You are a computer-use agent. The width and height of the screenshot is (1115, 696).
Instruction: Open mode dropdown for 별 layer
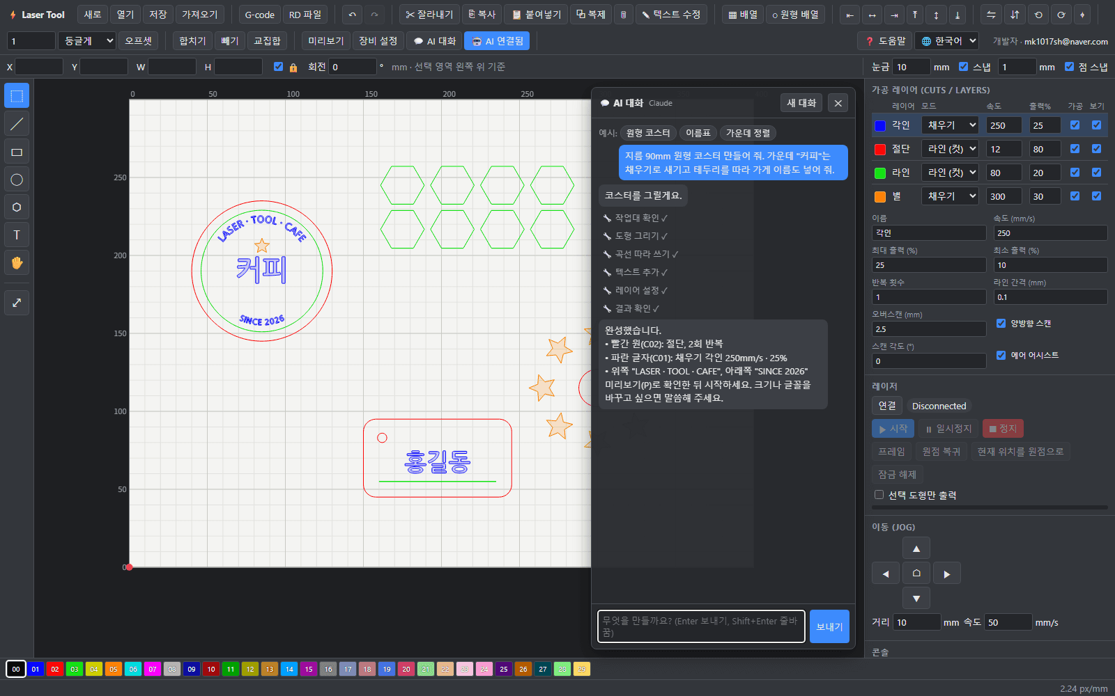pos(951,196)
